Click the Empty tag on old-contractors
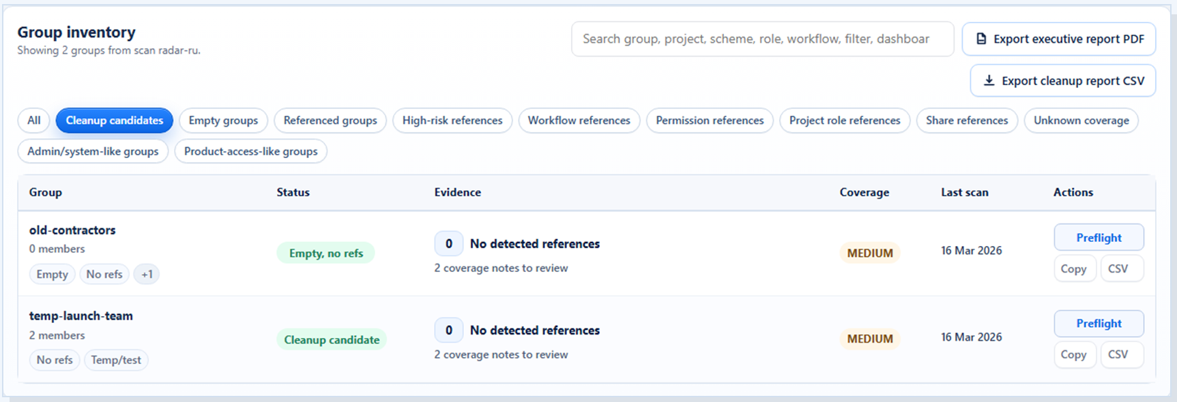 pyautogui.click(x=52, y=274)
